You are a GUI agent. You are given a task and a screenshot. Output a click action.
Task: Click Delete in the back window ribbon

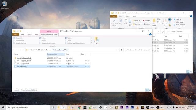click(x=146, y=20)
